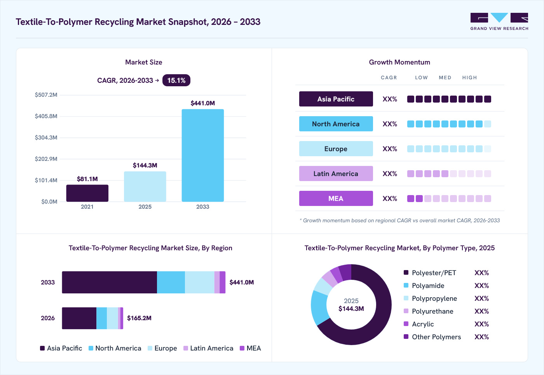This screenshot has width=544, height=375.
Task: Click the MEA swatch in the region legend
Action: click(242, 348)
